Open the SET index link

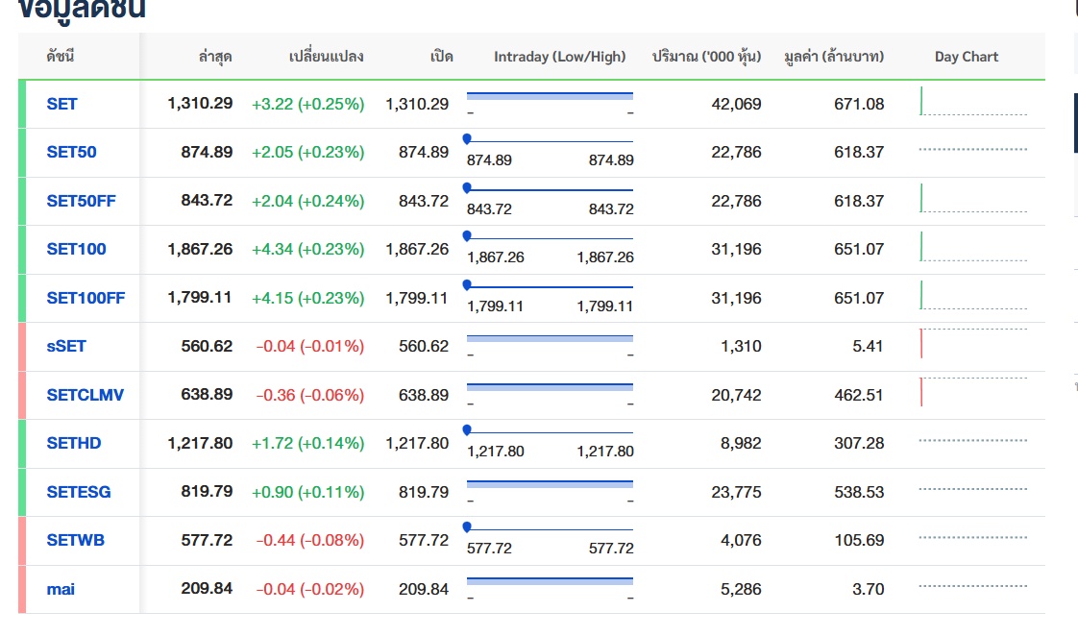tap(61, 104)
